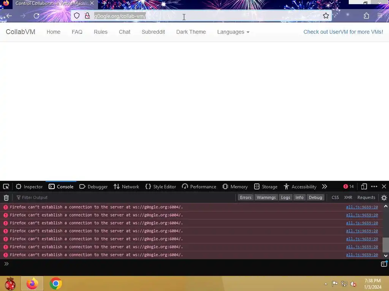Go back with the browser back arrow
The width and height of the screenshot is (389, 291).
pos(9,16)
